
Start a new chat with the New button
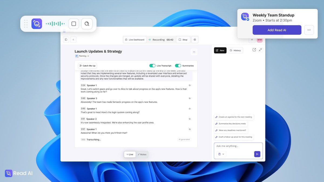[x=220, y=50]
